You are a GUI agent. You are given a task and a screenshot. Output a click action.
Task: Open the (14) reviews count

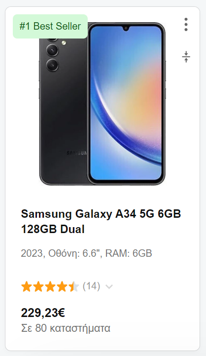pos(91,286)
